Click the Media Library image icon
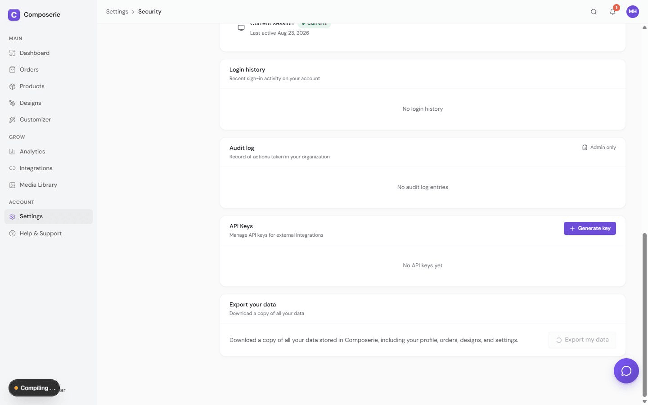648x405 pixels. click(x=12, y=185)
